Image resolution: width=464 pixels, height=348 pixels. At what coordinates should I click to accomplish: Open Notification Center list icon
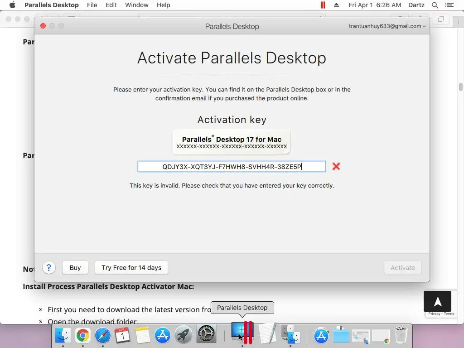point(449,5)
